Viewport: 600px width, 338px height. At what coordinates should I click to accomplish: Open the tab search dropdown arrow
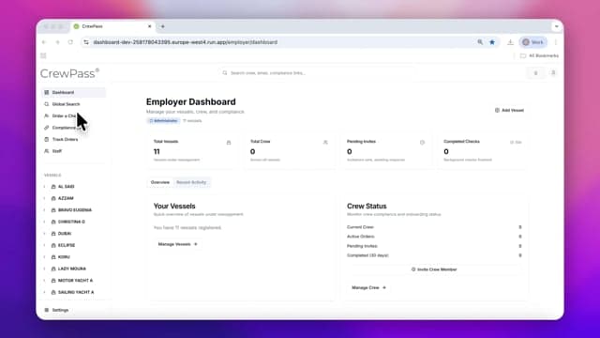[x=556, y=26]
